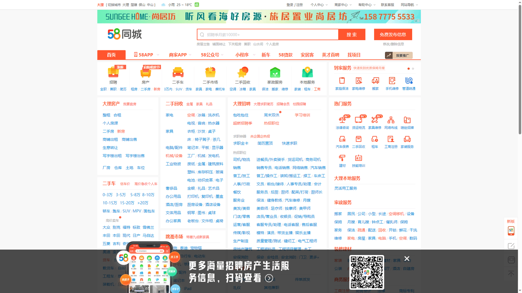Switch to second 到家服务 carousel dot

click(x=413, y=68)
